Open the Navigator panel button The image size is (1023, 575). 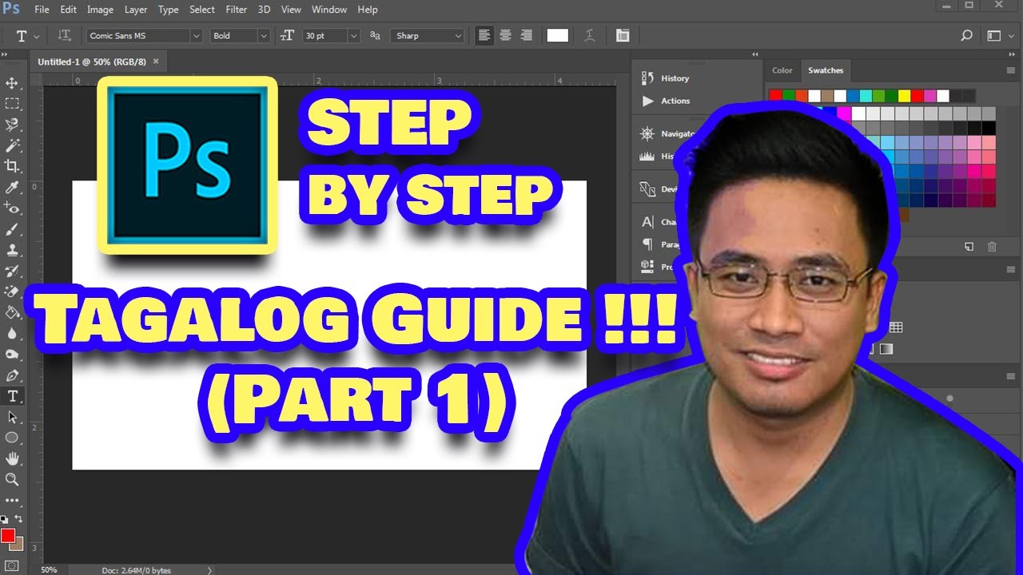667,134
